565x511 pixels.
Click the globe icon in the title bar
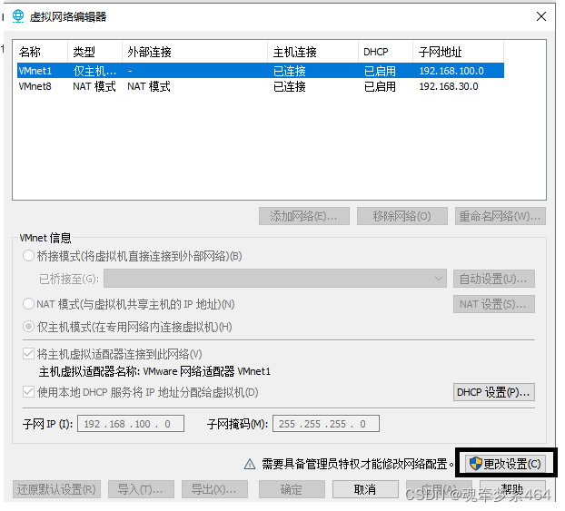(18, 16)
